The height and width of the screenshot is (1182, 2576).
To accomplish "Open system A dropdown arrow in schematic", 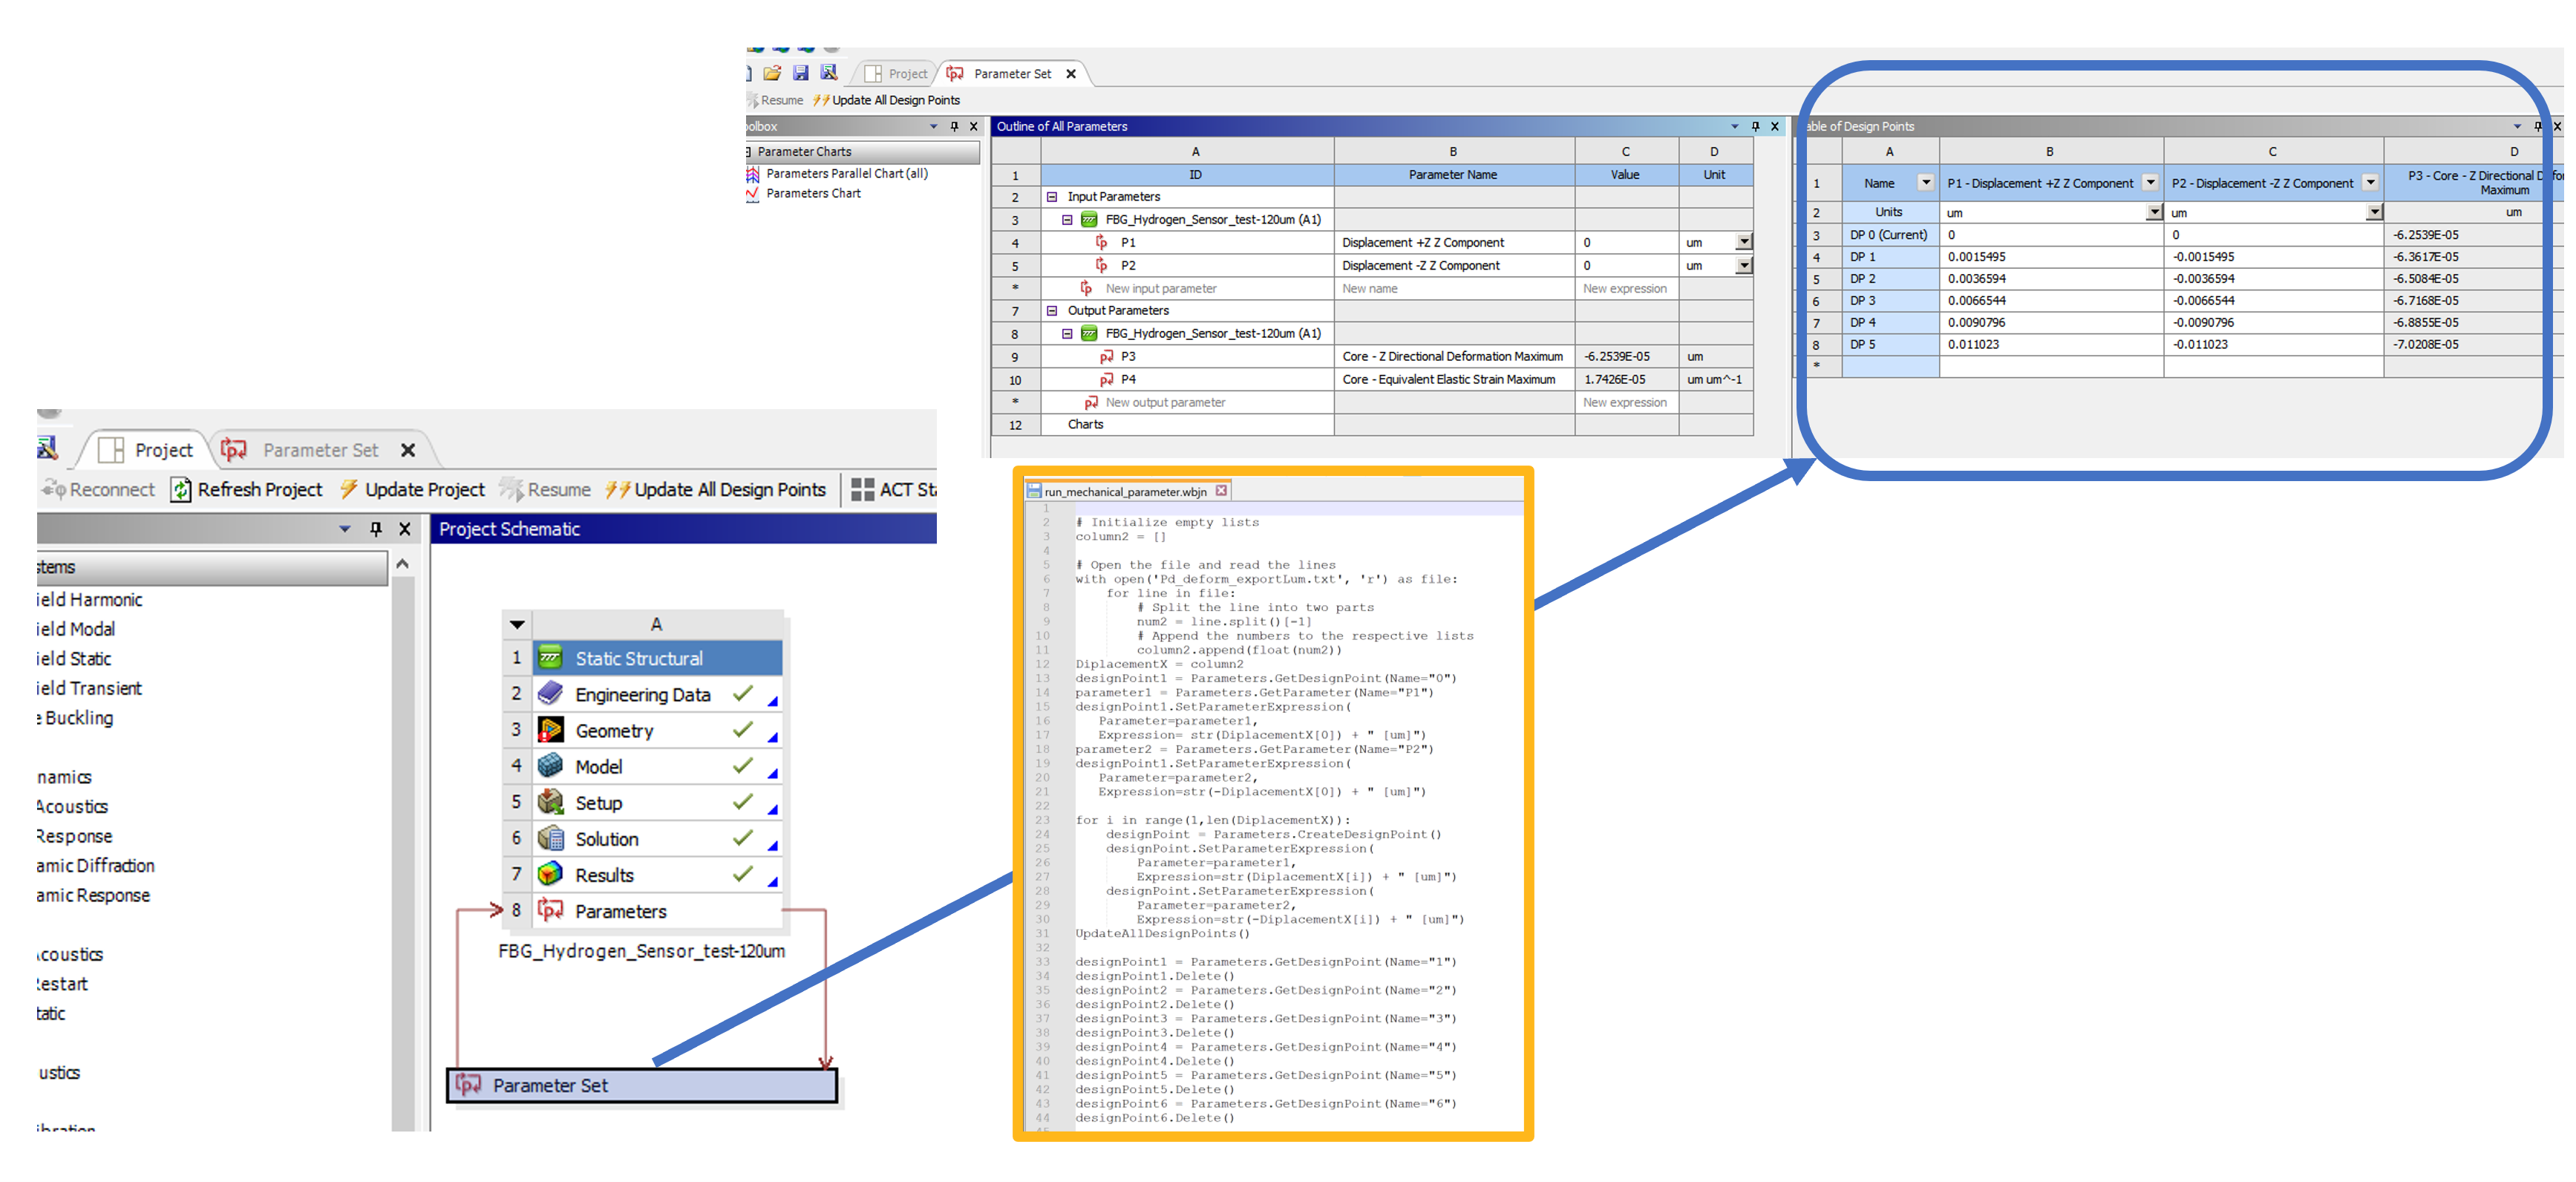I will [517, 624].
